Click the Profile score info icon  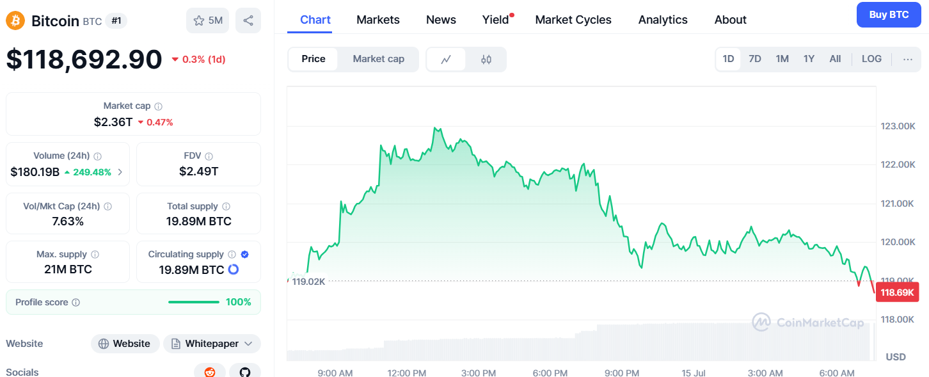click(76, 302)
